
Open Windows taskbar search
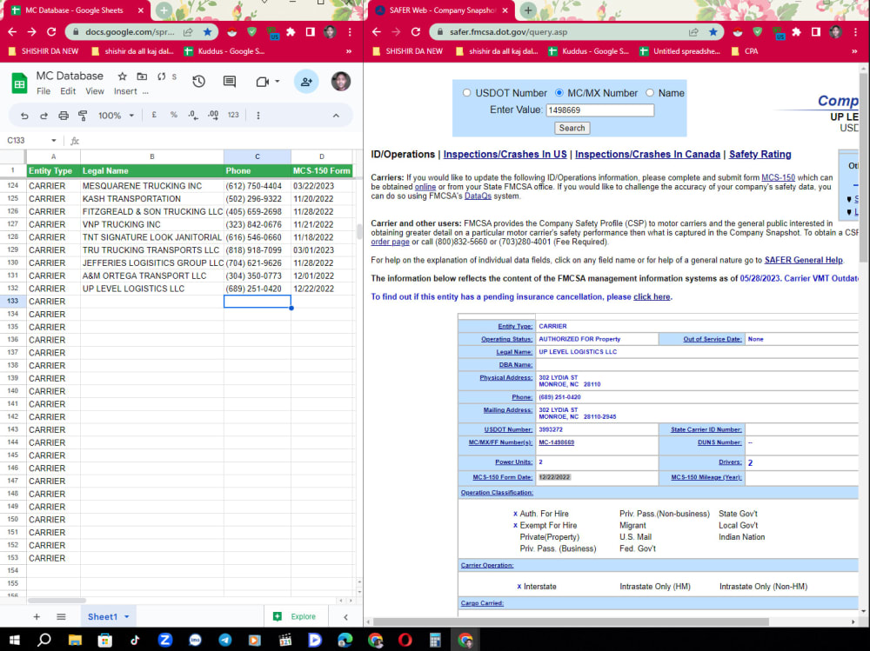43,640
